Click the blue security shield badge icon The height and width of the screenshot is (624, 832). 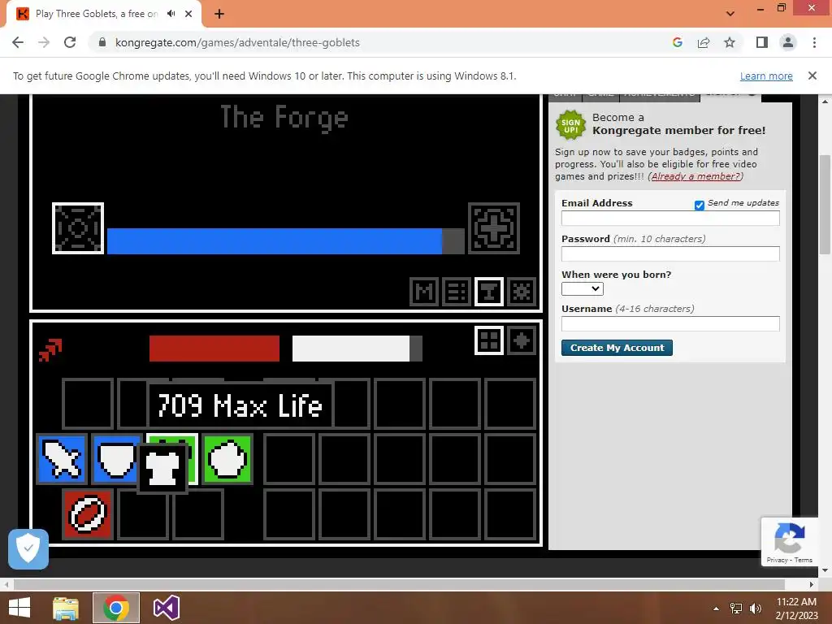pos(28,549)
